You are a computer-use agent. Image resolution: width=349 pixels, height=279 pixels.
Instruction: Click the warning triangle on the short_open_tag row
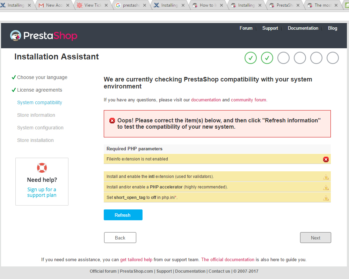326,198
